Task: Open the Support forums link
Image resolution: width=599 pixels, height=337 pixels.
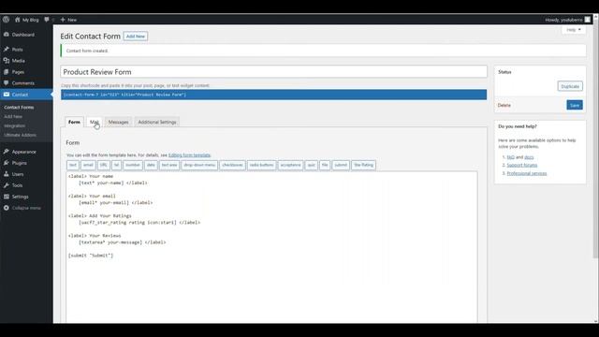Action: 522,165
